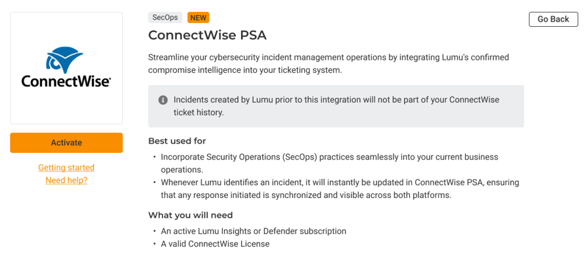Select the 'Incorporate Security Operations' bullet text
This screenshot has width=588, height=265.
(329, 163)
